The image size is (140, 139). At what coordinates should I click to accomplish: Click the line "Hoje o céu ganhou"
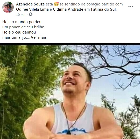(19, 32)
